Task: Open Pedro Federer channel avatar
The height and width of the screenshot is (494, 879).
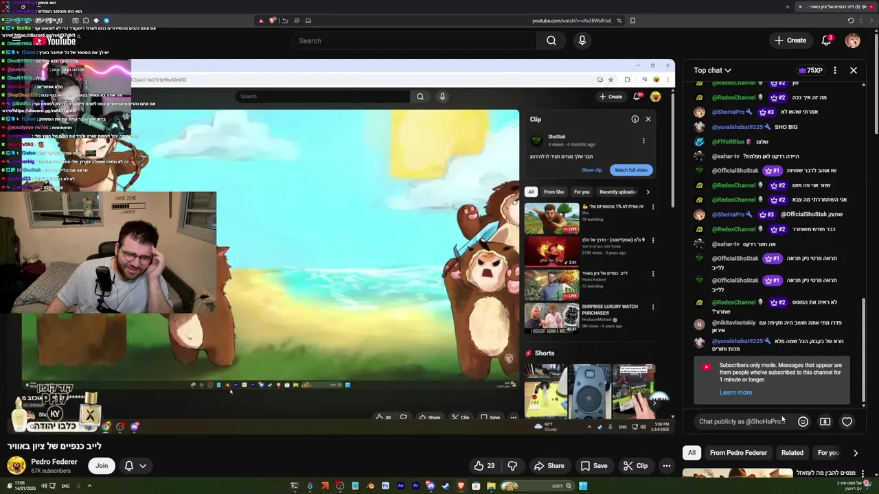Action: (x=16, y=466)
